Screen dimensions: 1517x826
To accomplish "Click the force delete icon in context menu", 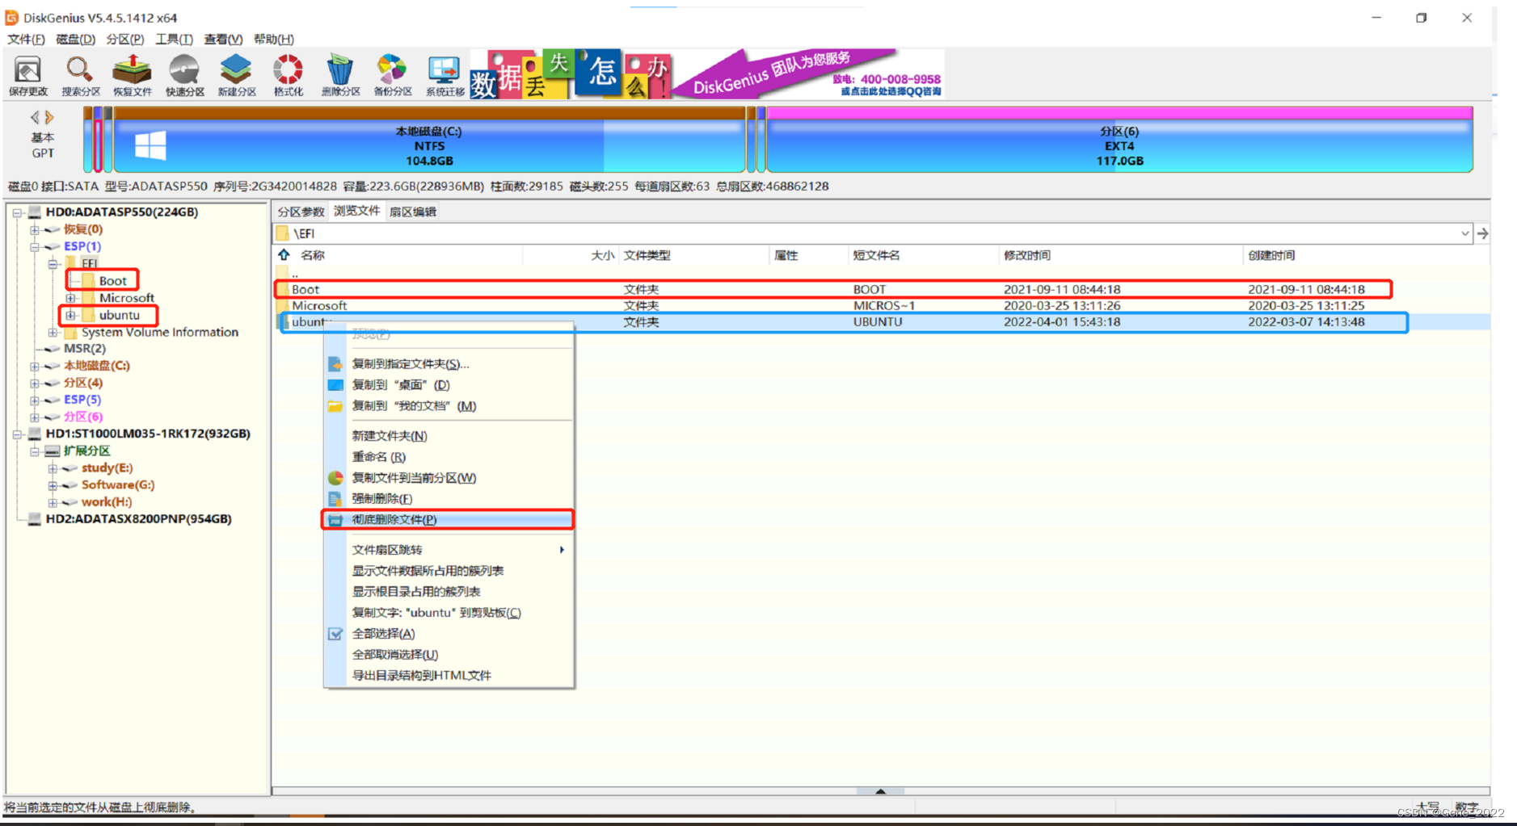I will [335, 499].
